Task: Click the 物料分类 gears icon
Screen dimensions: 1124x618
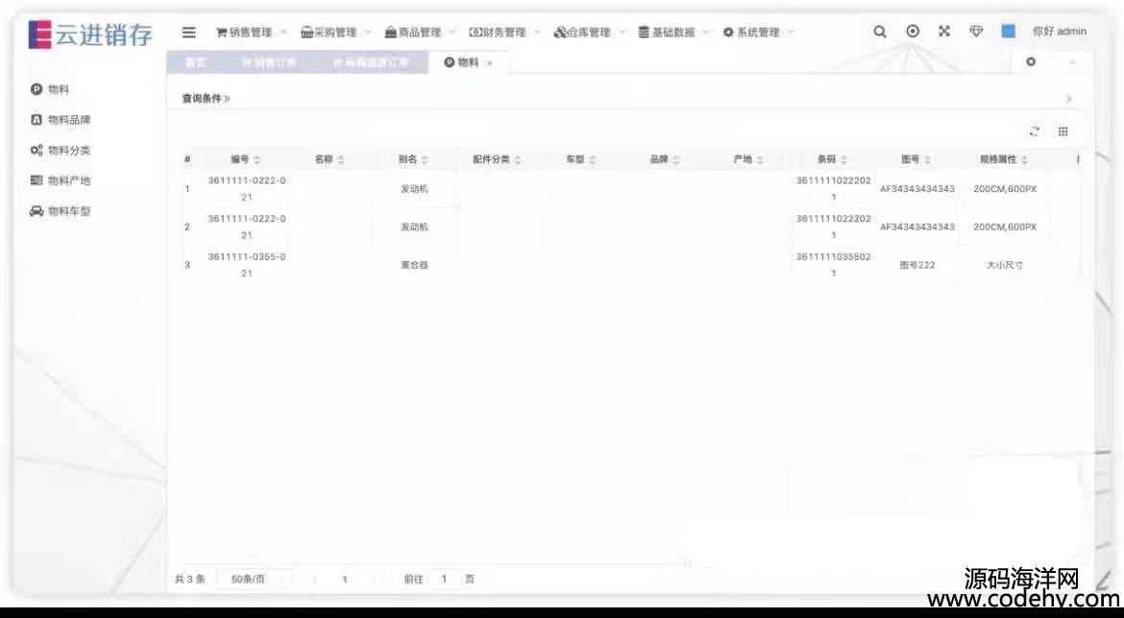Action: (x=36, y=151)
